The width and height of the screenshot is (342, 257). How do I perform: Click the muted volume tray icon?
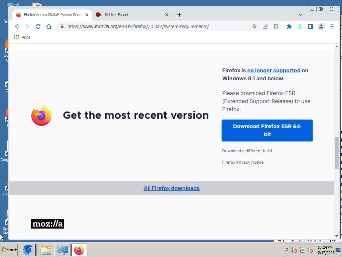pyautogui.click(x=310, y=250)
